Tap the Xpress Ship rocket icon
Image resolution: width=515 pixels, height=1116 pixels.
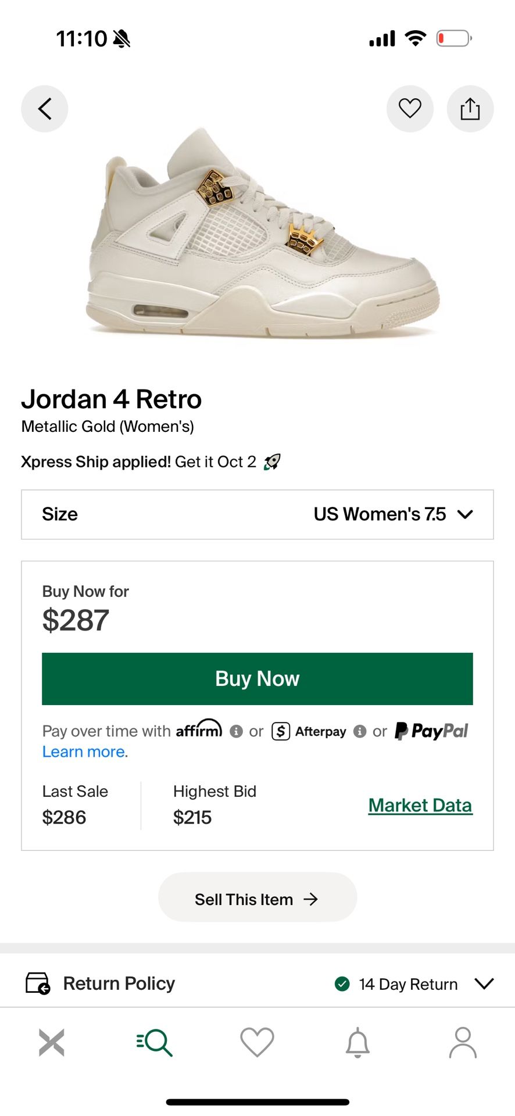point(272,462)
